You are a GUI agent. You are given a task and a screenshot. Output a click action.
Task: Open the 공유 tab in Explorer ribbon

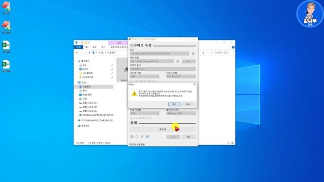click(95, 47)
